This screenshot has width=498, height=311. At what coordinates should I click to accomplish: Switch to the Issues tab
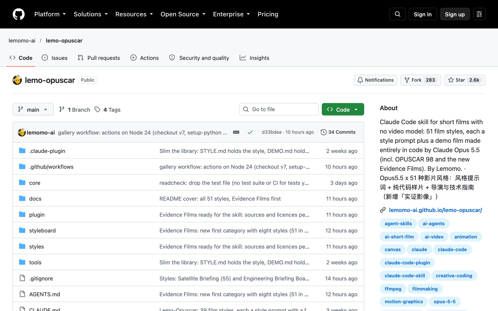click(54, 58)
